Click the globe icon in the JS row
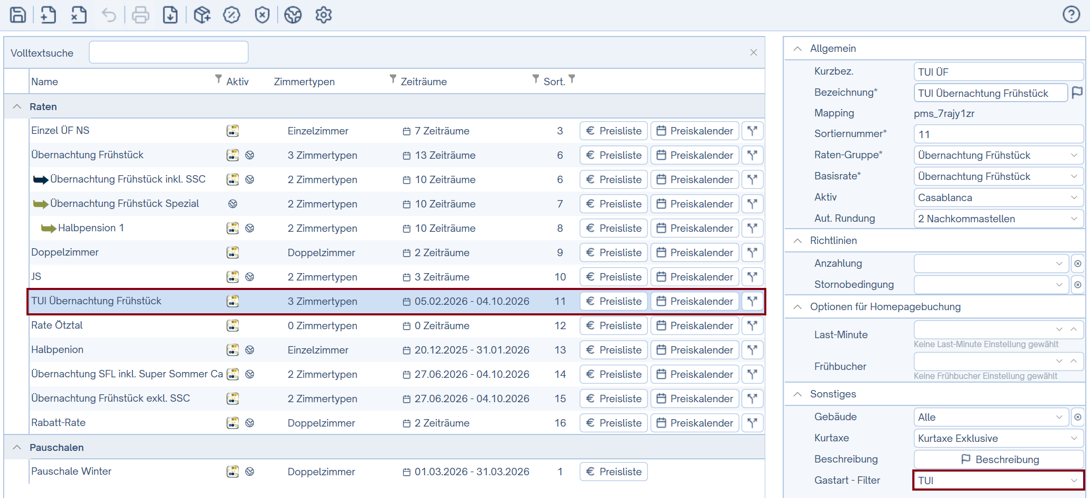The height and width of the screenshot is (498, 1090). tap(250, 277)
